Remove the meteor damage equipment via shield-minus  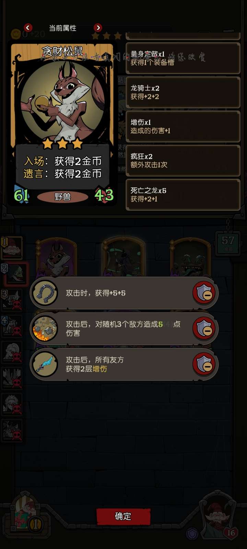point(204,328)
